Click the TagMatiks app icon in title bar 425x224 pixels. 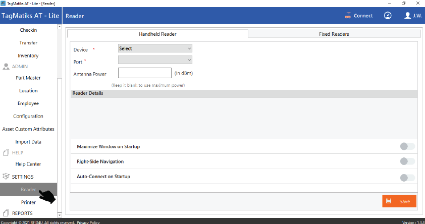click(4, 3)
